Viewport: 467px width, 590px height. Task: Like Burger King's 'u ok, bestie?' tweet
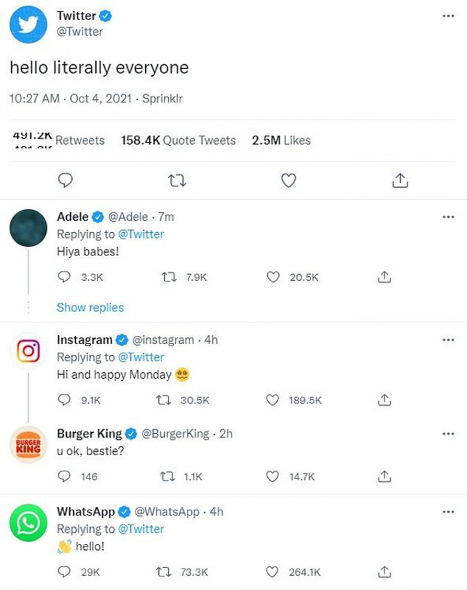pyautogui.click(x=274, y=477)
